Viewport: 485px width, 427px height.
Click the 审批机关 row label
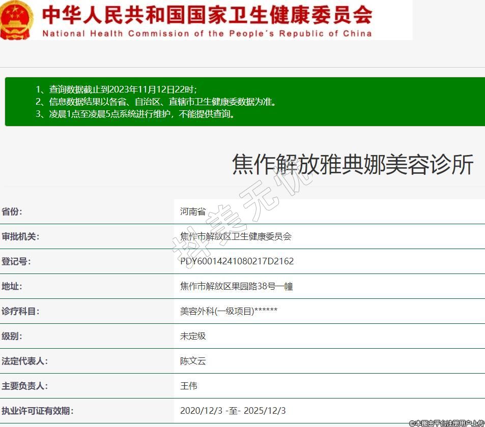20,236
